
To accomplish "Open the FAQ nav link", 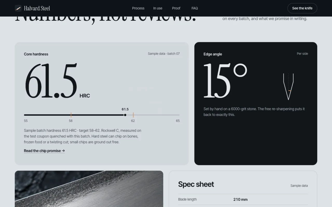I will click(x=195, y=8).
